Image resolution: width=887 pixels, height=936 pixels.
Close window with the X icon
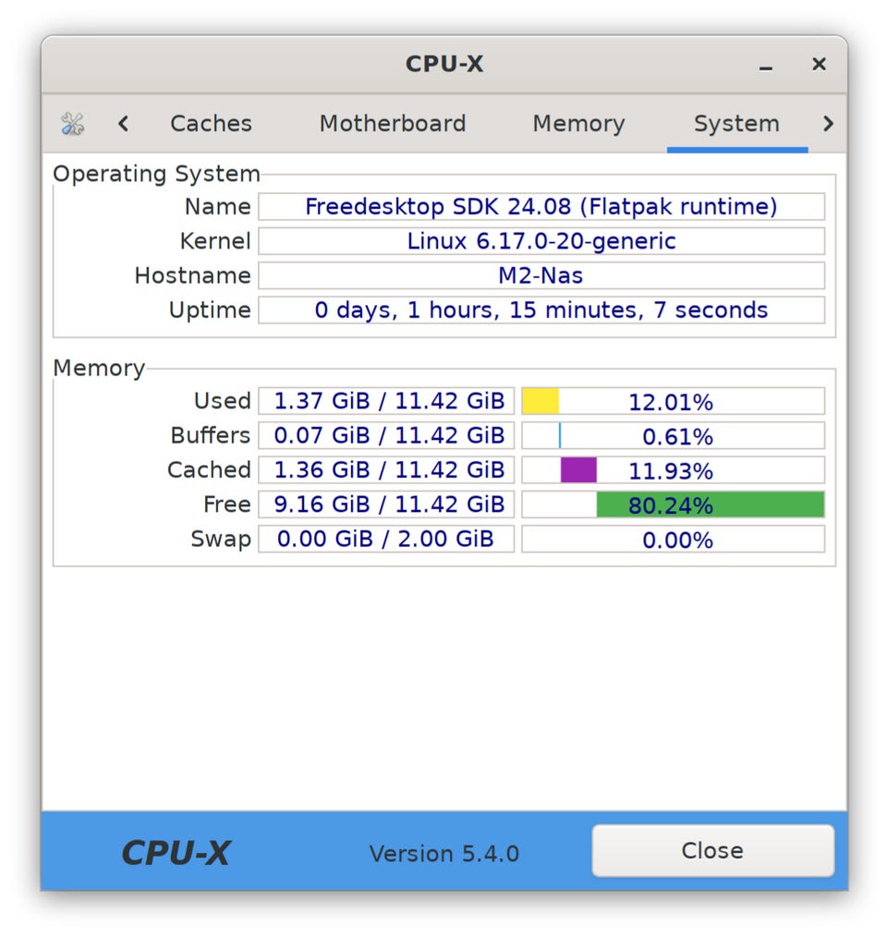819,64
